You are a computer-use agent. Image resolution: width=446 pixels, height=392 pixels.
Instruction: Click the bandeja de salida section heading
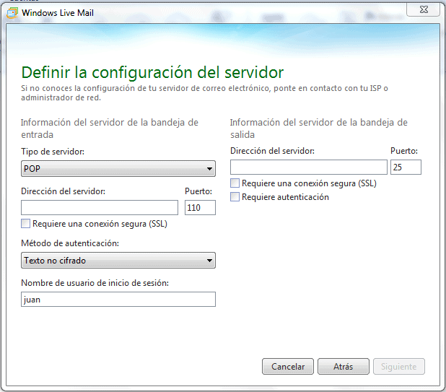tap(318, 129)
